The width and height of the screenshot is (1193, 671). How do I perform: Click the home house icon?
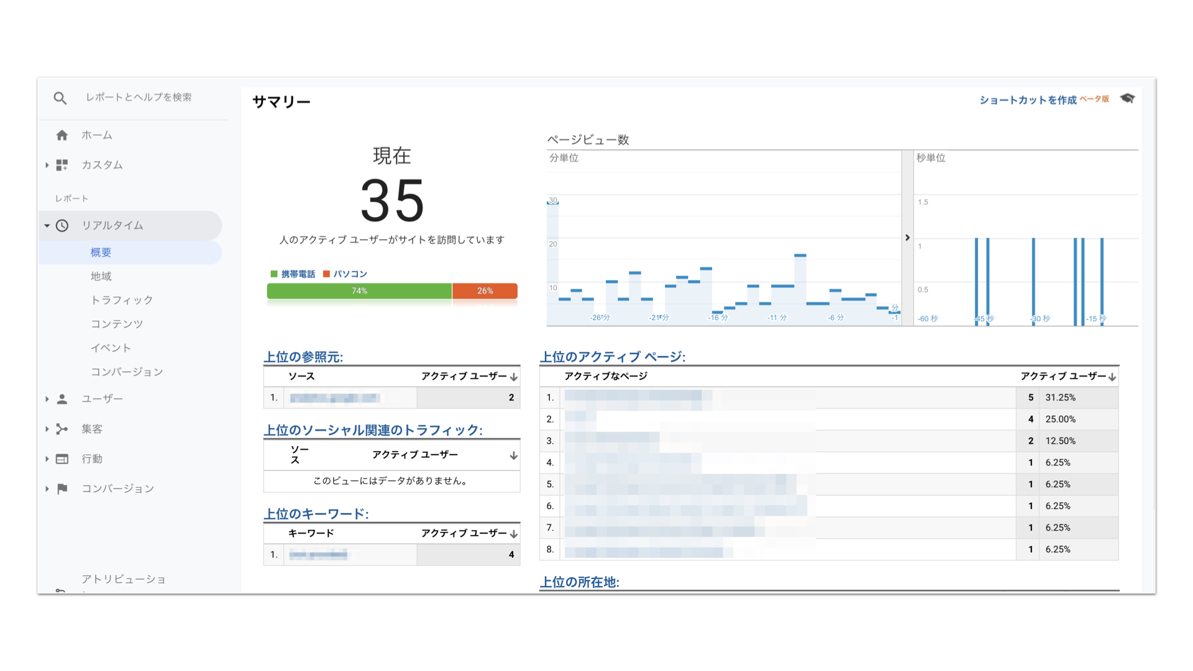(62, 135)
